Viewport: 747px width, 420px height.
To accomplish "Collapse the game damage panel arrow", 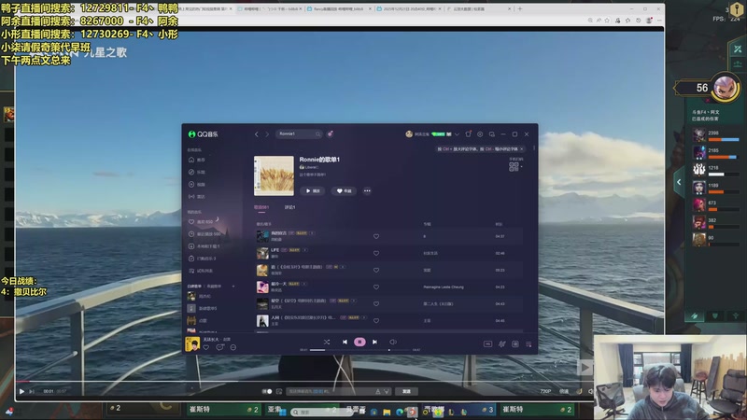I will pos(679,182).
